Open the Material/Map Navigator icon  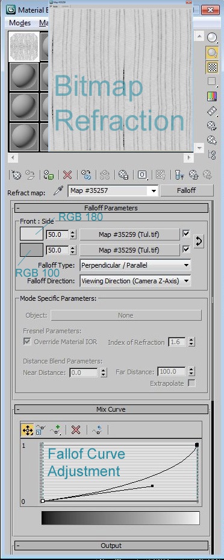212,154
